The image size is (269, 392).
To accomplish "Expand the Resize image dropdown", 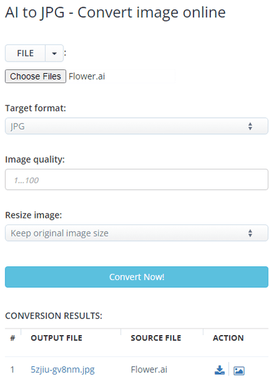I will click(136, 233).
